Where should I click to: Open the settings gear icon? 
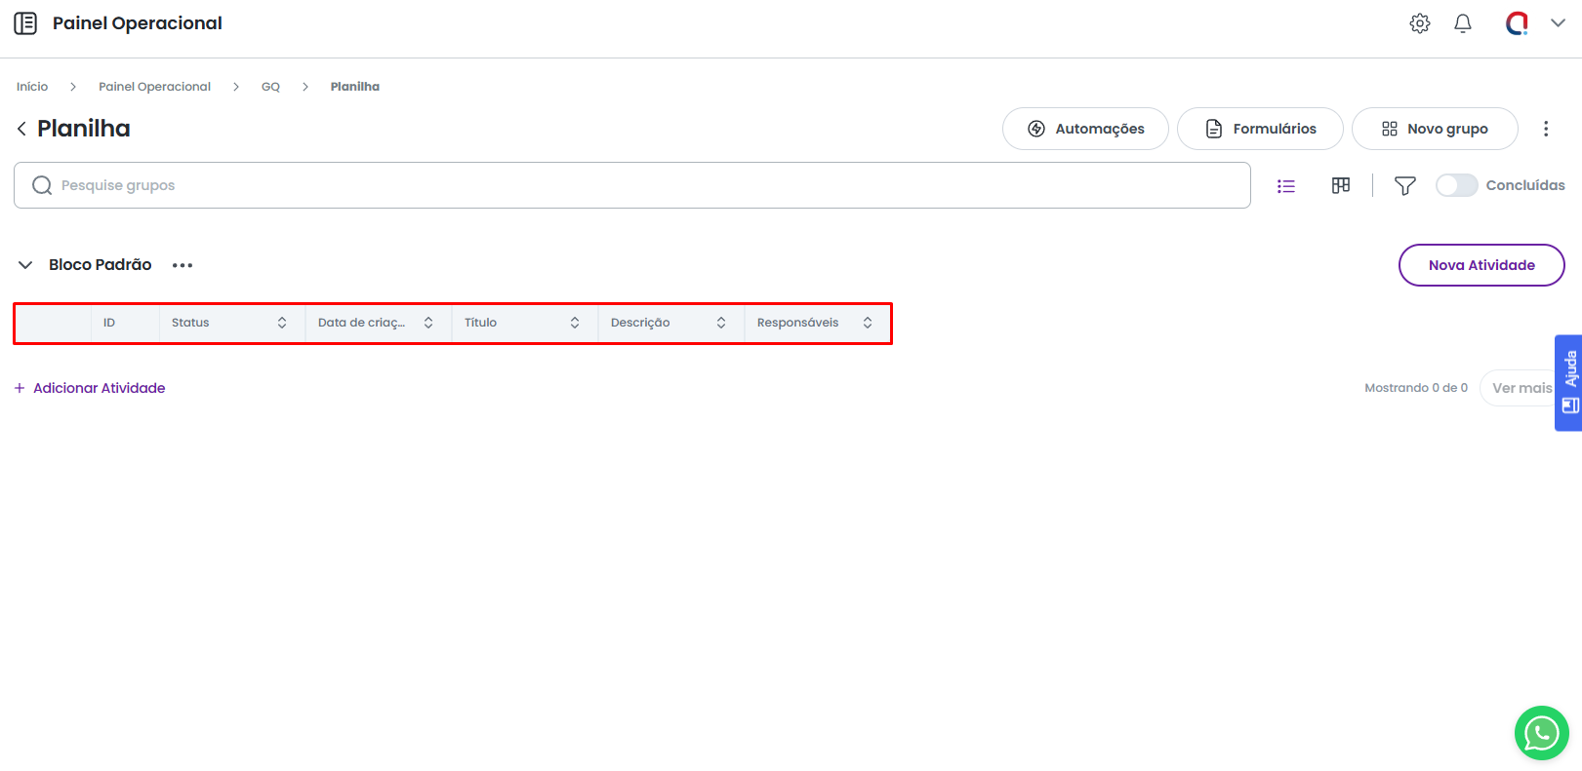[x=1420, y=23]
